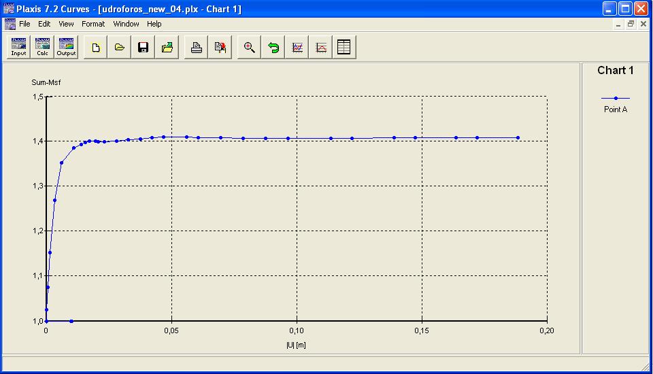Image resolution: width=653 pixels, height=374 pixels.
Task: Click the |U| [m] axis label
Action: 296,345
